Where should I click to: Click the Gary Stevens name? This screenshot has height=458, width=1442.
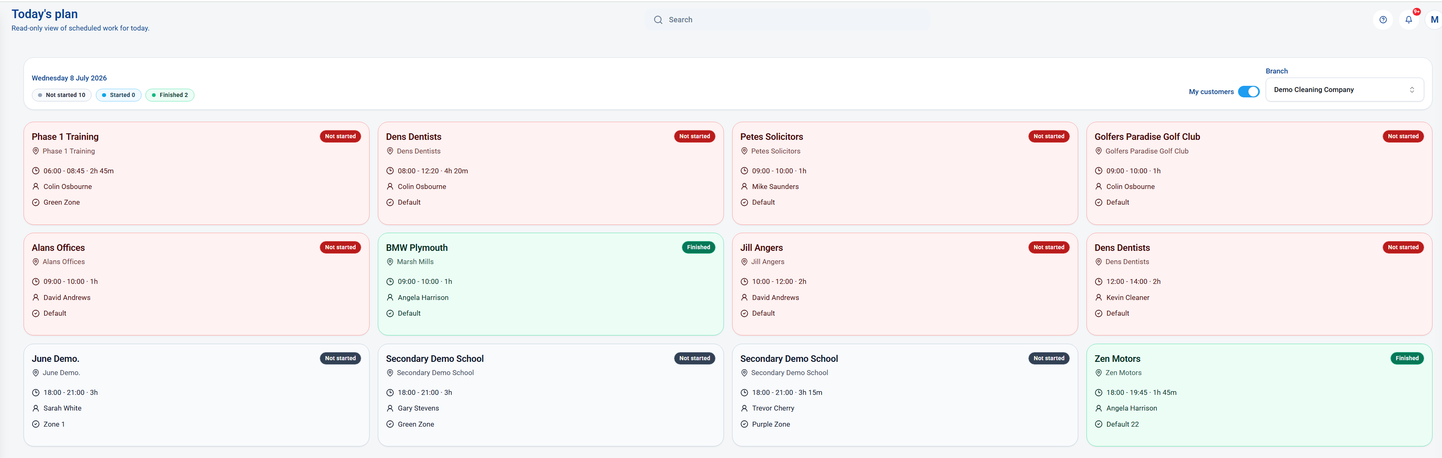418,408
